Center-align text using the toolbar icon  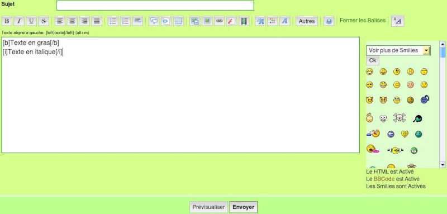(72, 21)
